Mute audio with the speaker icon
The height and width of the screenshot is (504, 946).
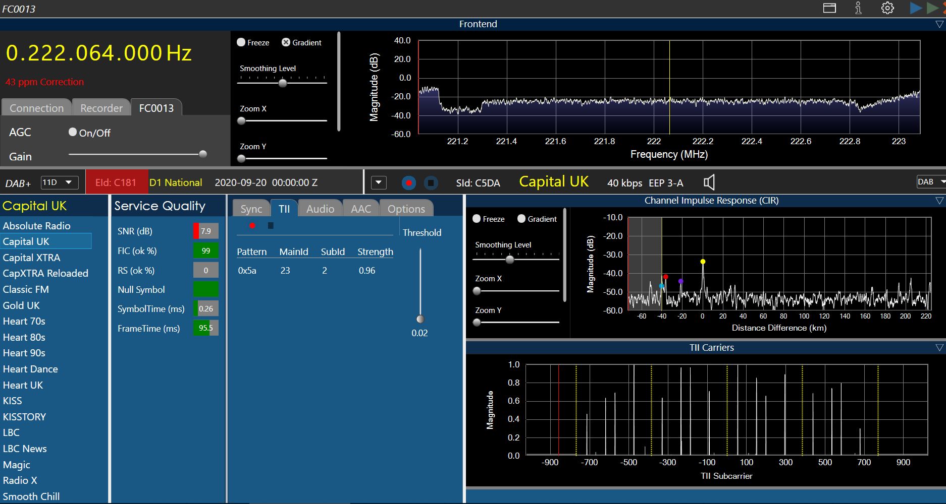click(709, 182)
